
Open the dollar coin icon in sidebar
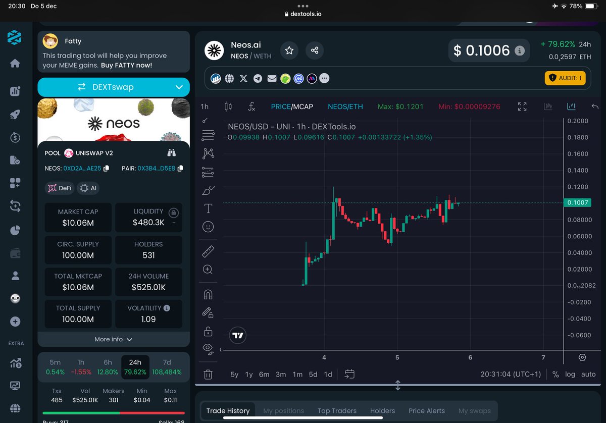click(x=15, y=137)
